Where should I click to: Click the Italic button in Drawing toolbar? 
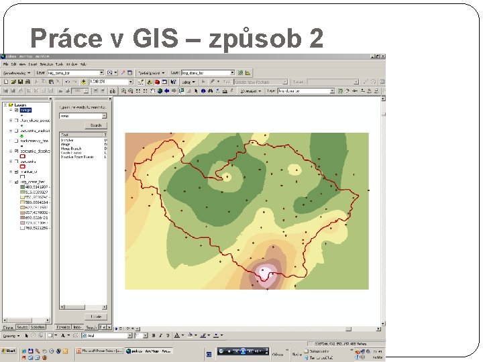click(x=160, y=336)
